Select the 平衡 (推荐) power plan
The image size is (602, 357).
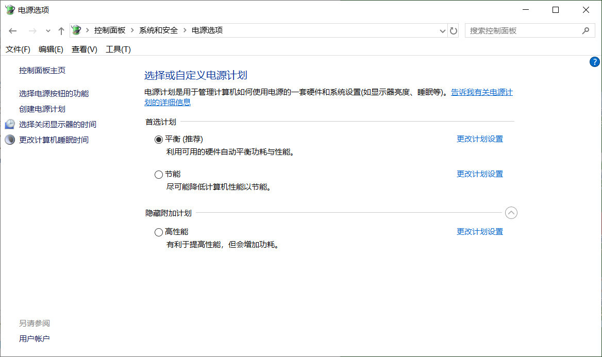(x=159, y=139)
